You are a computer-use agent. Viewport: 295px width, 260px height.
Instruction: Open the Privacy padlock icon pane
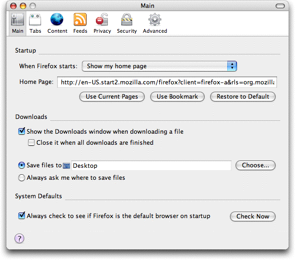point(102,19)
